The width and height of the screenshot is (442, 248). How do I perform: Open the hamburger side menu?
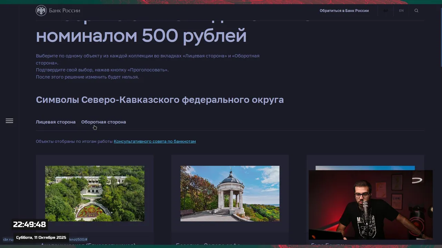pyautogui.click(x=9, y=121)
